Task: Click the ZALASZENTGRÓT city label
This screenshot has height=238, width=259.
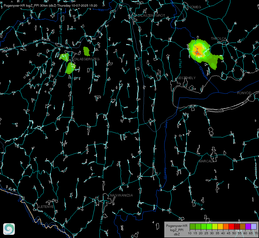Action: coord(151,16)
